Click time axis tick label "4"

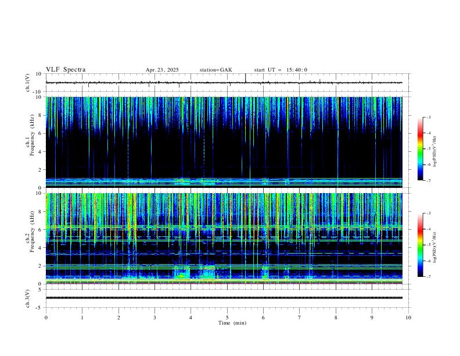(191, 318)
